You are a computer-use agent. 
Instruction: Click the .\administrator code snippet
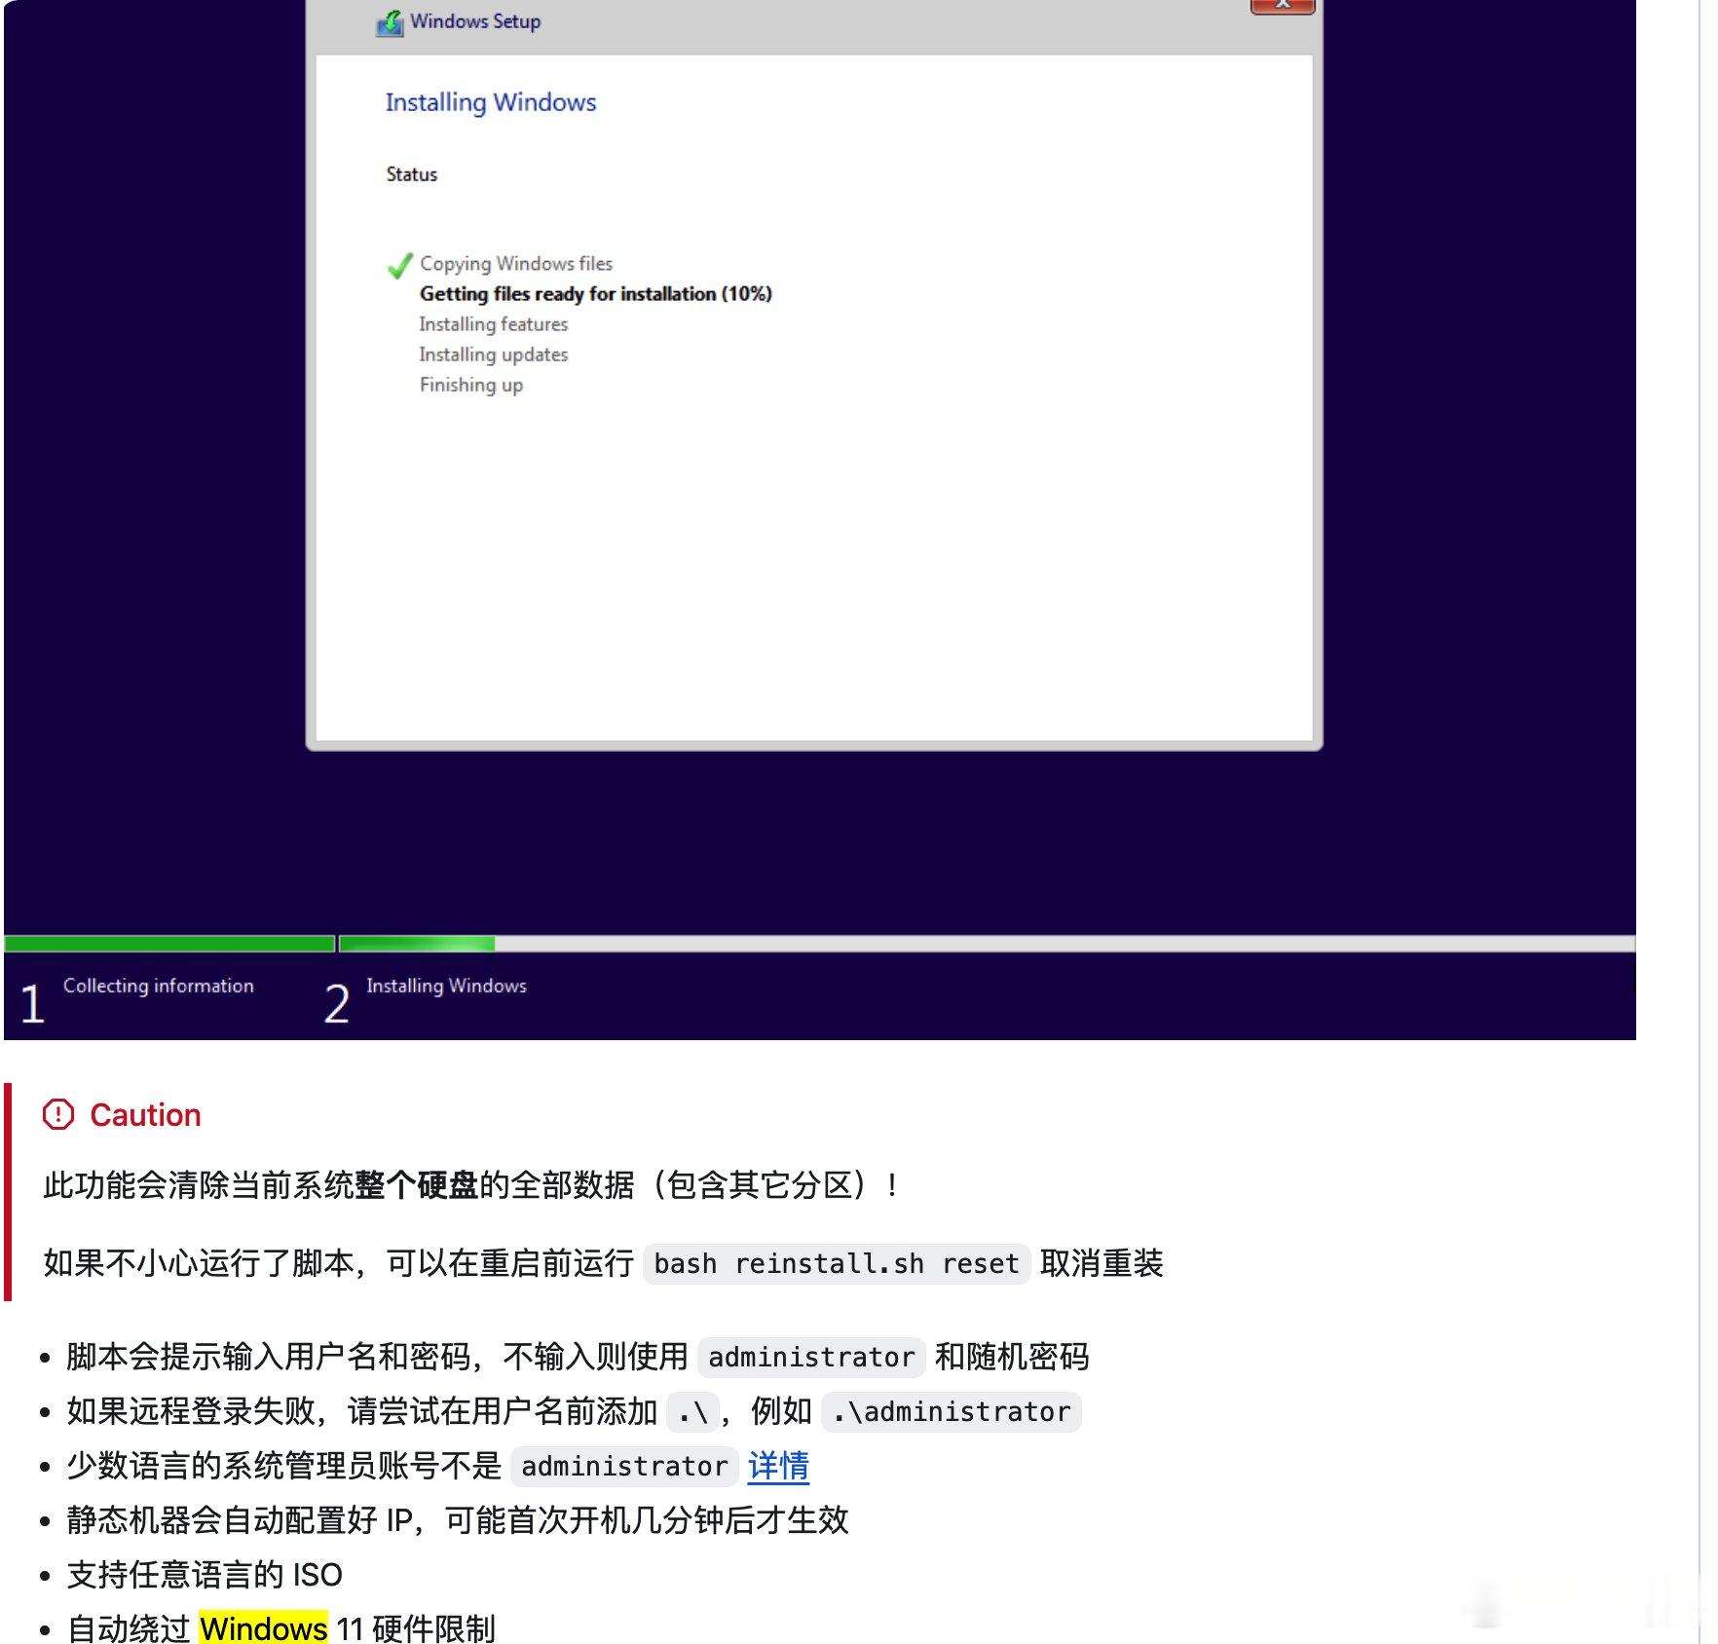952,1411
